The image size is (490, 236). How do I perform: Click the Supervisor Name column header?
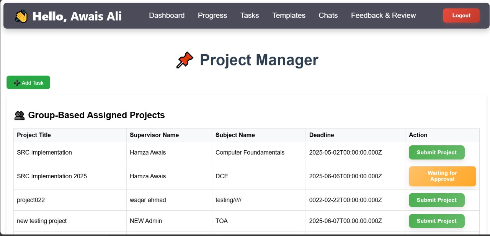(154, 135)
